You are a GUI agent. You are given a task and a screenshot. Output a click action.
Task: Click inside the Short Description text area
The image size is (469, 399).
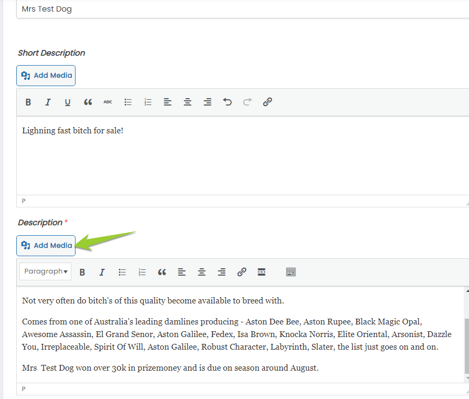click(242, 155)
